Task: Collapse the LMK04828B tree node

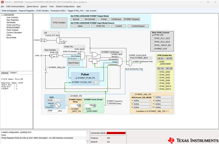Action: coord(2,15)
